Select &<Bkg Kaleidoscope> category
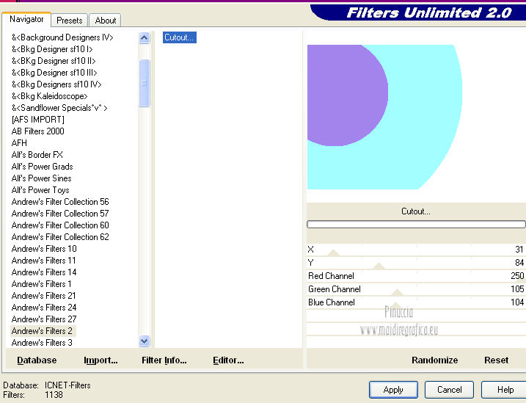Image resolution: width=526 pixels, height=403 pixels. (x=50, y=96)
